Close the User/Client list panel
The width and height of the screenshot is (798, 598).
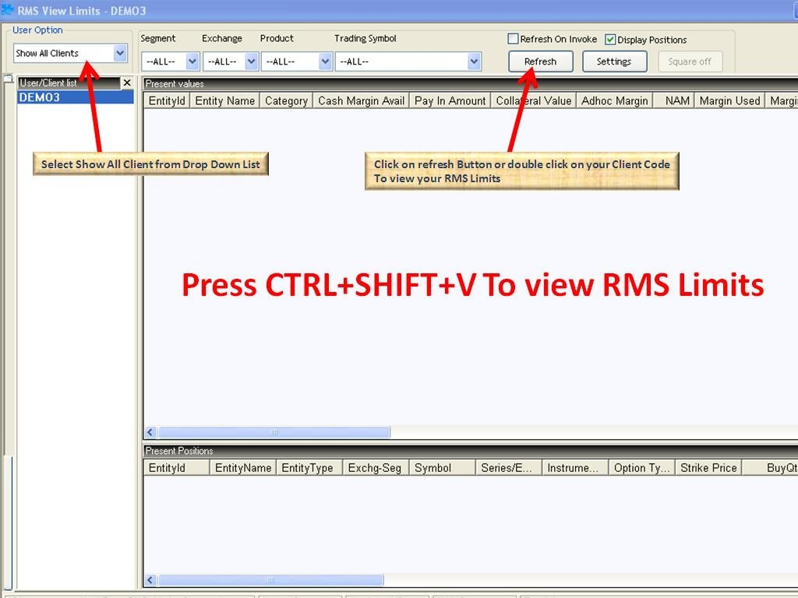click(127, 83)
